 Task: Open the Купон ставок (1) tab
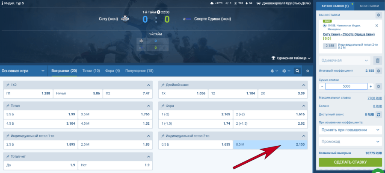pos(335,6)
